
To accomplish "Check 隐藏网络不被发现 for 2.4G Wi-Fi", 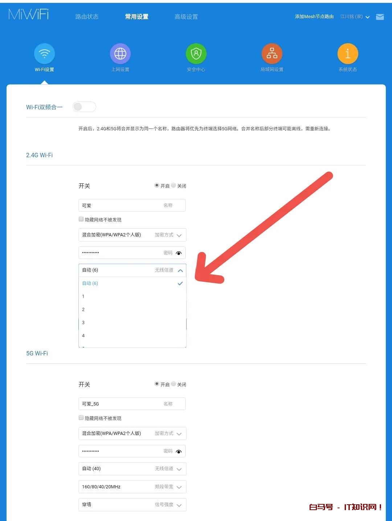I will (81, 219).
